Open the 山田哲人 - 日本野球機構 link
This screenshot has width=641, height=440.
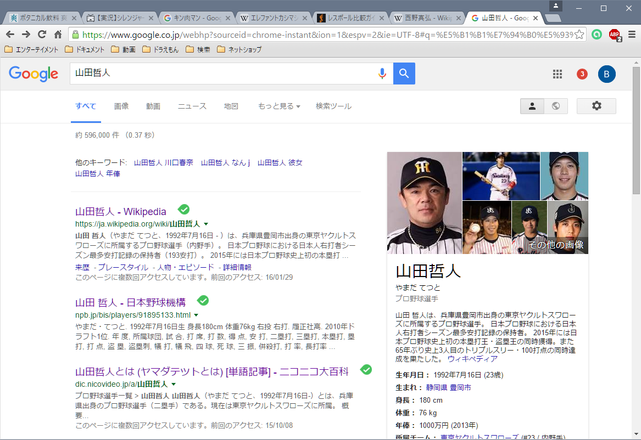(130, 302)
